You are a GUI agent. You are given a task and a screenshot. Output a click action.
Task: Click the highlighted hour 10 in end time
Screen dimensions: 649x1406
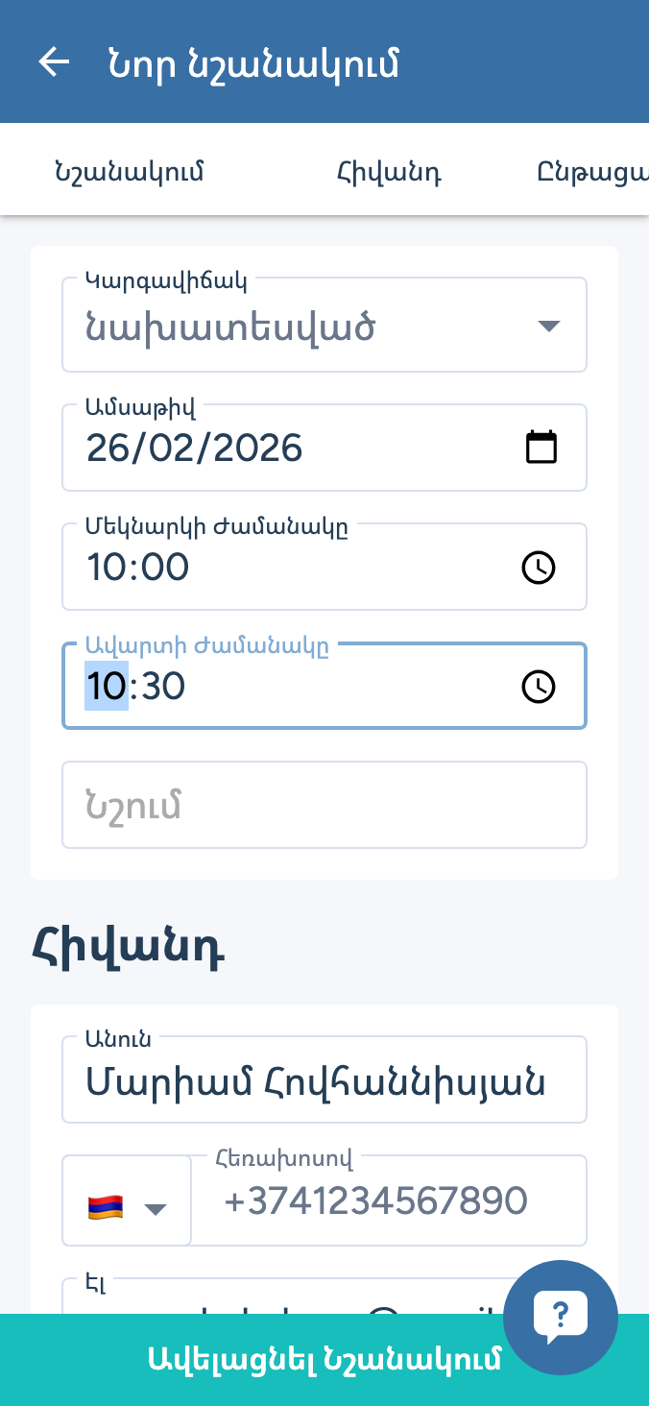(106, 687)
